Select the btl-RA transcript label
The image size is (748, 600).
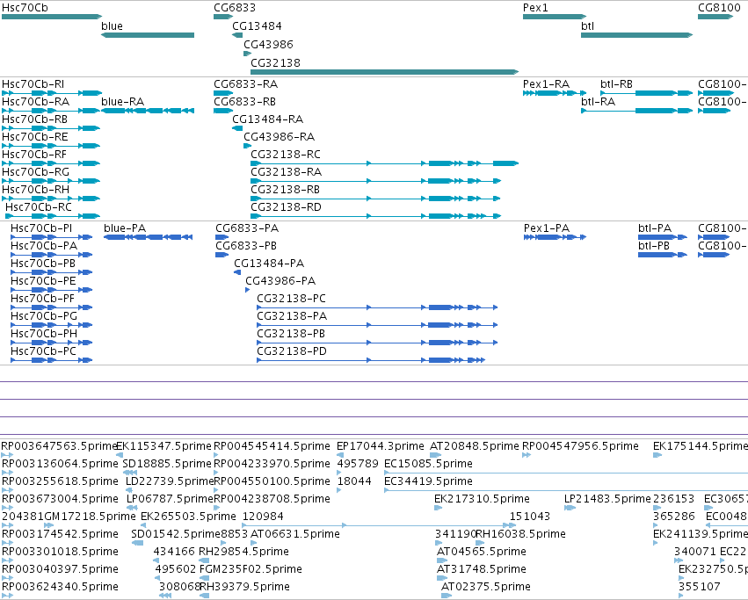click(599, 102)
